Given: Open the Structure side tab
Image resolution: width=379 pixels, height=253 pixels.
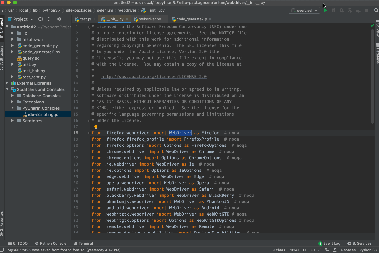Looking at the screenshot, I should (2, 58).
